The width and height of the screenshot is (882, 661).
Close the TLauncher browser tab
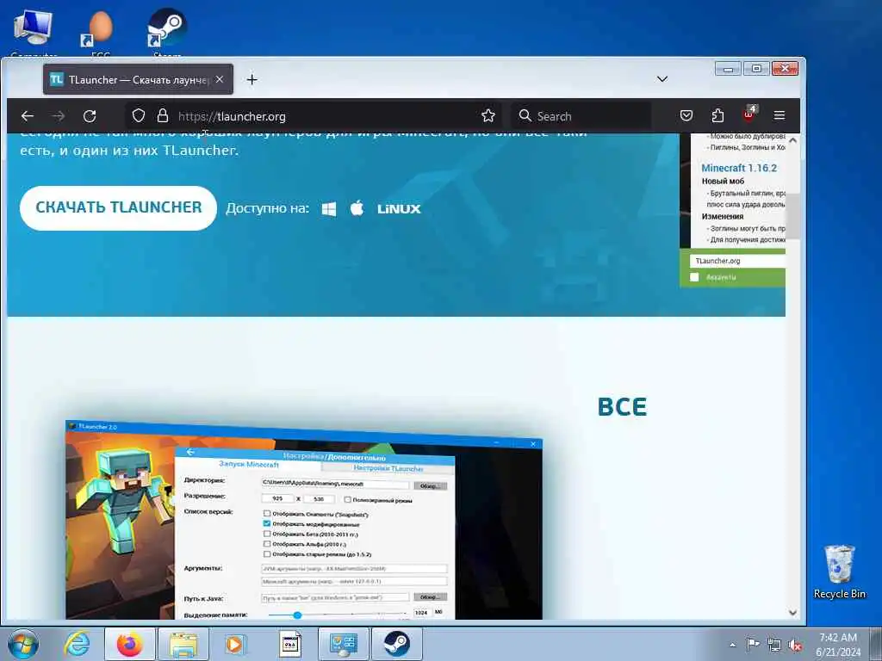click(220, 80)
